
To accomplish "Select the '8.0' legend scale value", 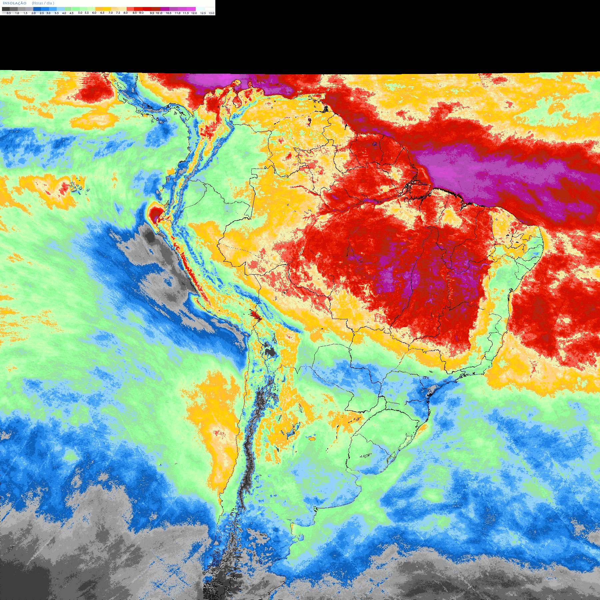I will pyautogui.click(x=126, y=13).
